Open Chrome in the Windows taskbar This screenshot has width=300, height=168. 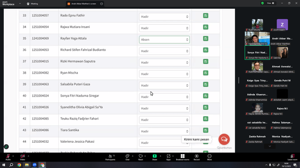[19, 165]
